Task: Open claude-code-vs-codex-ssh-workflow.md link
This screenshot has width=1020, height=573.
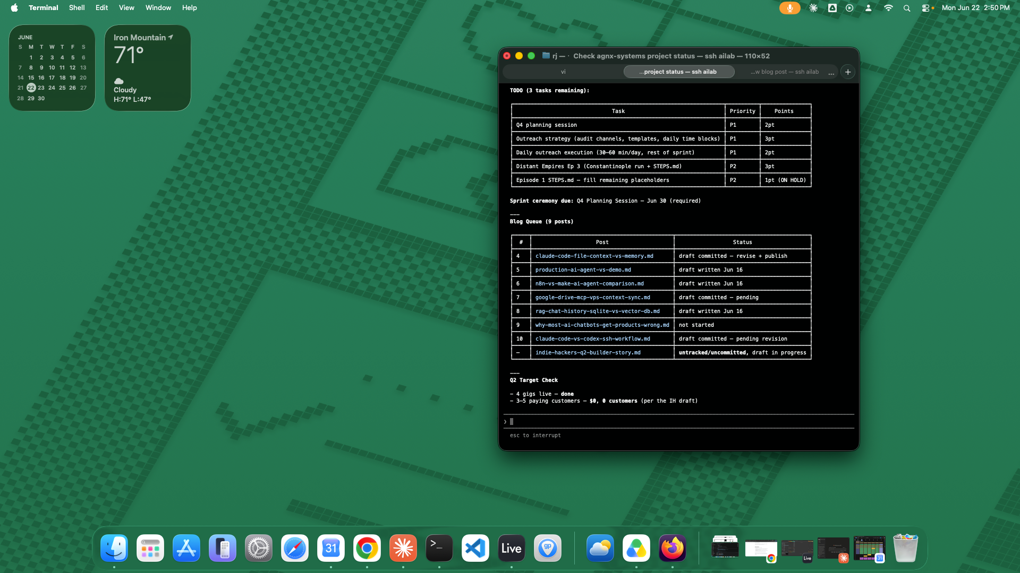Action: click(592, 339)
